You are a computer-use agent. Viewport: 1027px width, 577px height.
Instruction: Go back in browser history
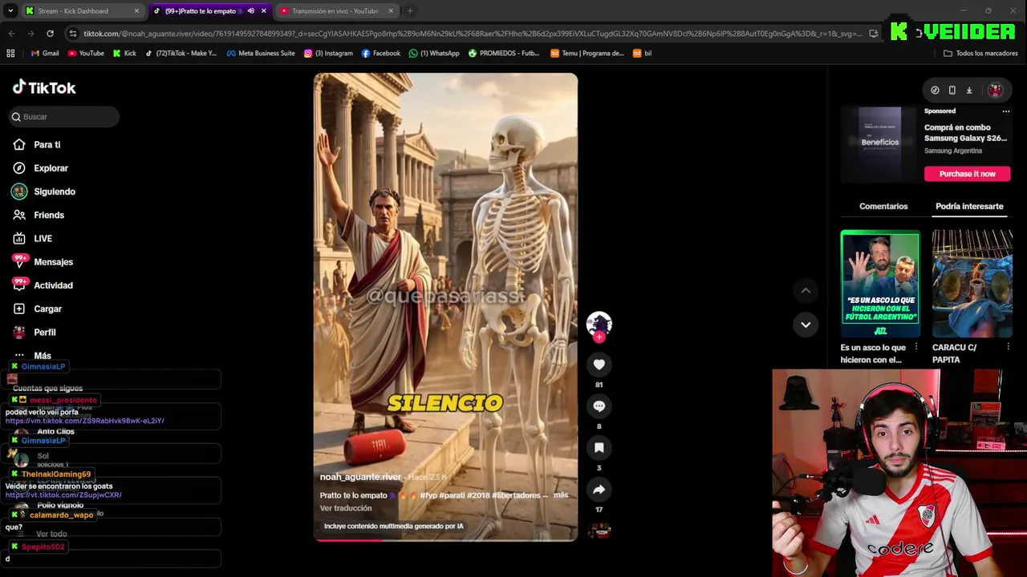(11, 34)
